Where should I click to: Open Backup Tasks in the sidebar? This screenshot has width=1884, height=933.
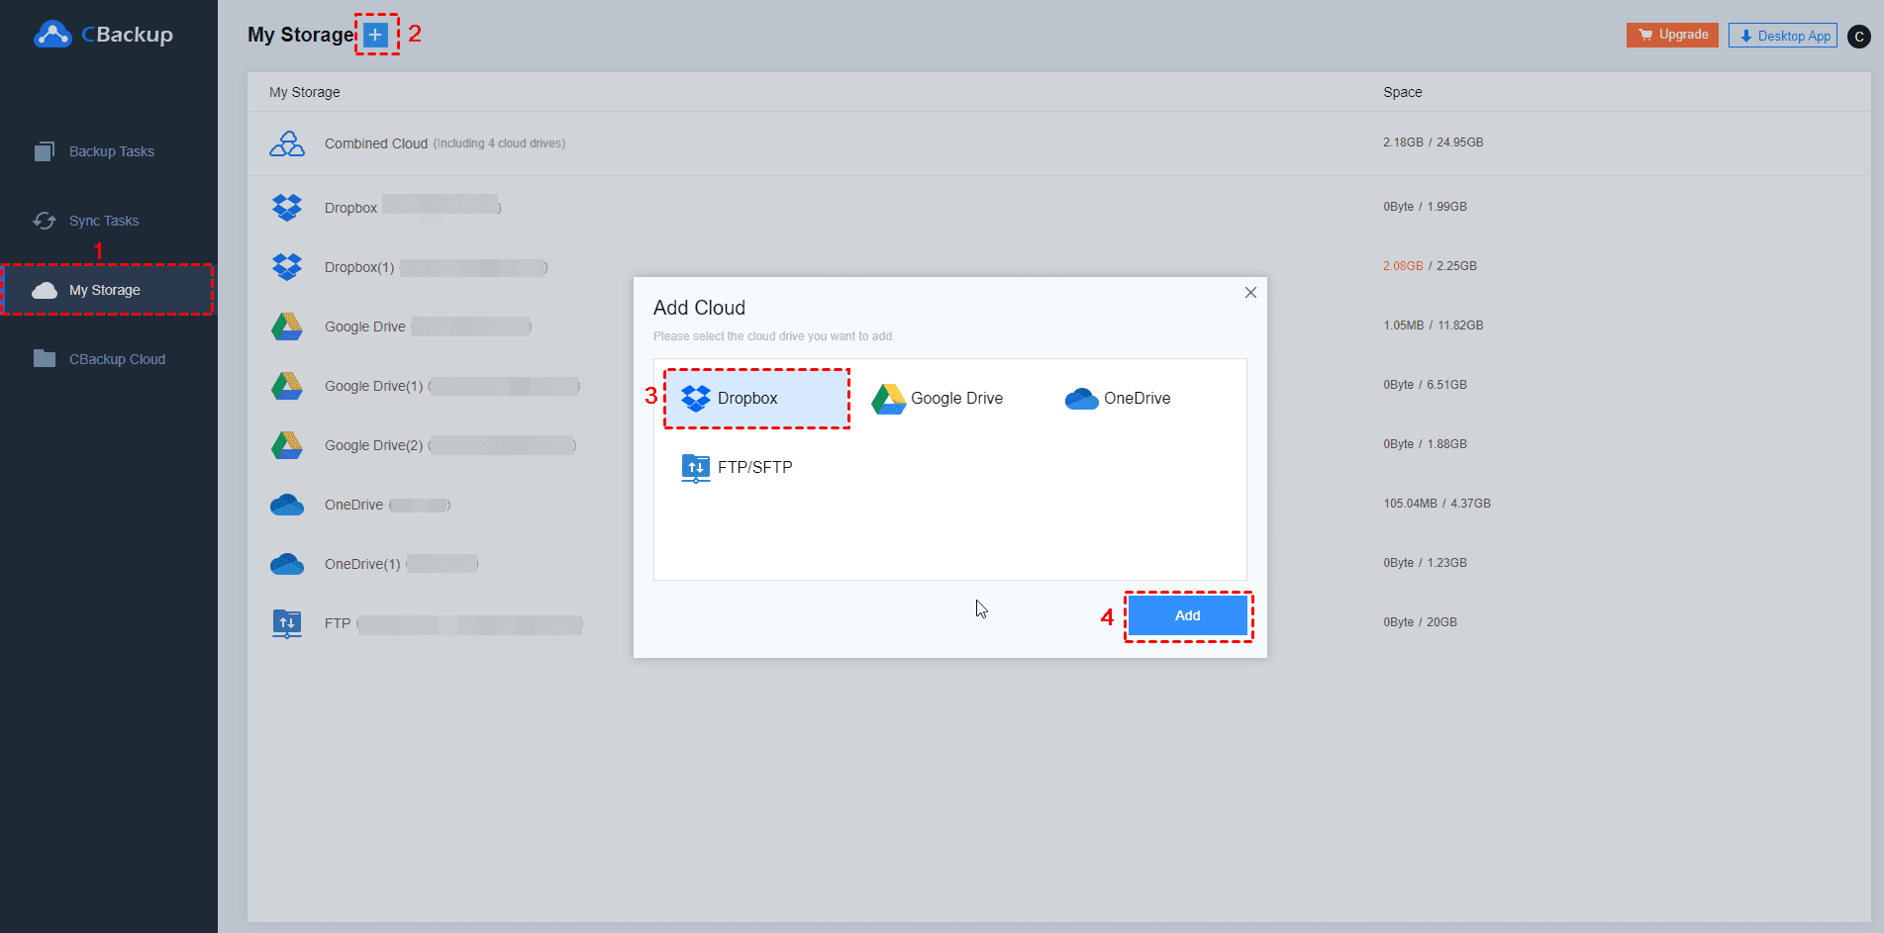pyautogui.click(x=109, y=151)
